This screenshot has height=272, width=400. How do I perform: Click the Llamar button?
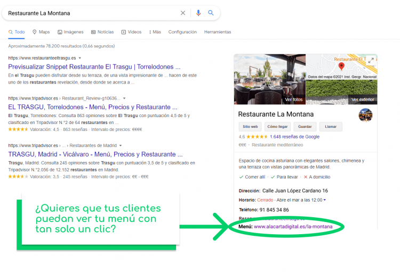[331, 127]
